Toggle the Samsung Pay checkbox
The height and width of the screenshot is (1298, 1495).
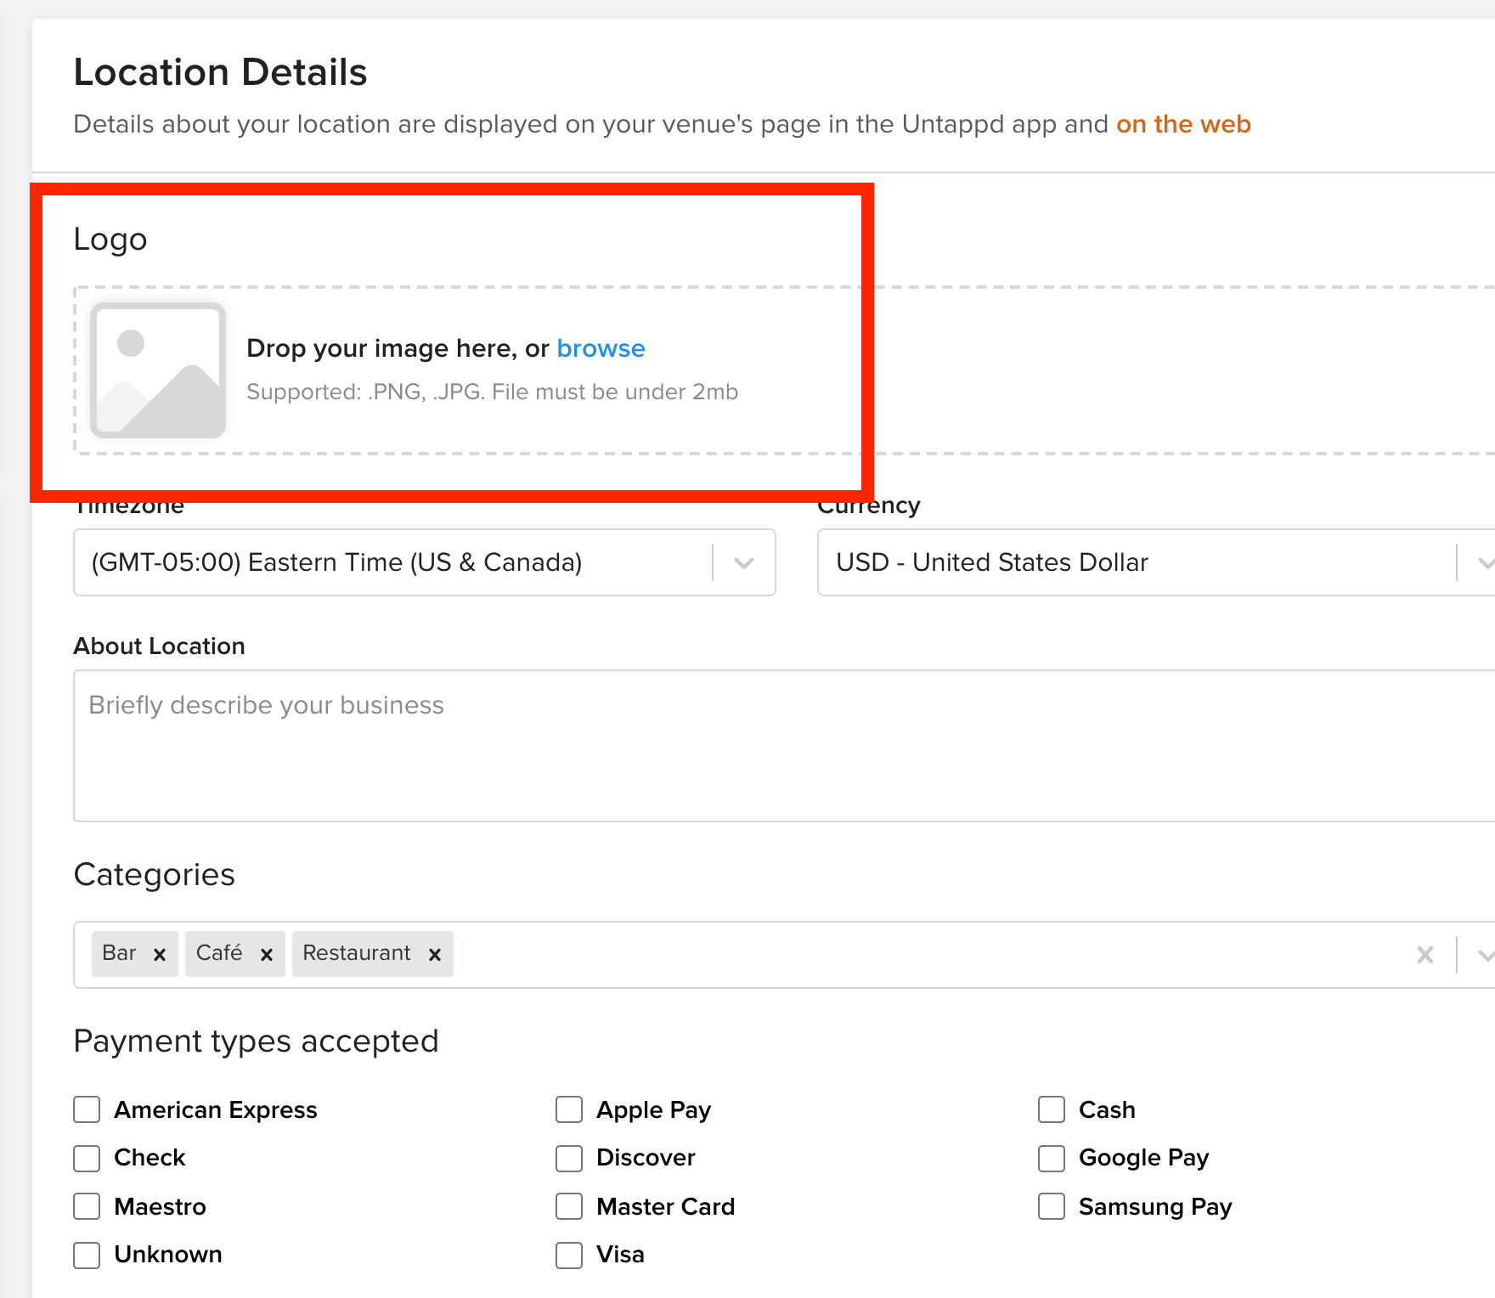click(x=1052, y=1206)
